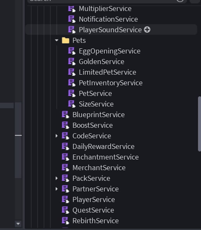Select the PetService entry
The width and height of the screenshot is (201, 230).
point(95,93)
